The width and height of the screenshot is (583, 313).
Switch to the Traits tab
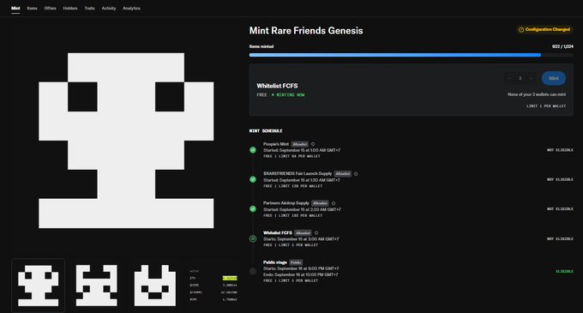coord(90,9)
